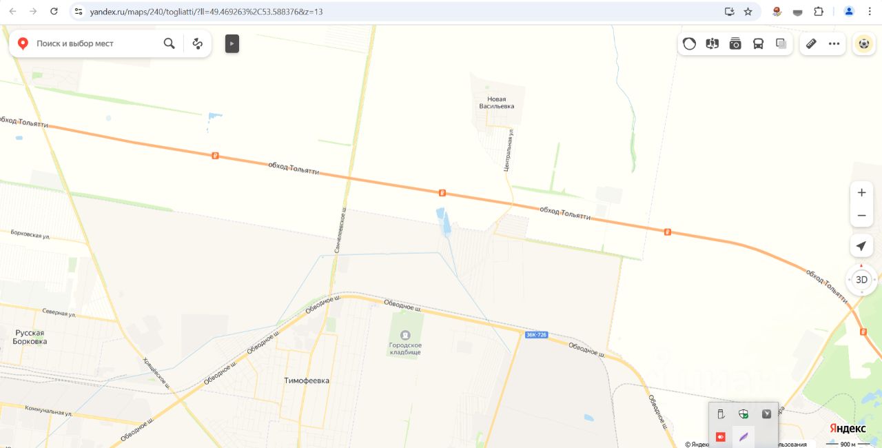The width and height of the screenshot is (882, 448).
Task: Click the Городское кладбище cemetery icon
Action: [405, 335]
